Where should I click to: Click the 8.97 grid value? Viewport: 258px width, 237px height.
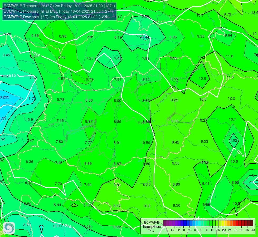89,121
